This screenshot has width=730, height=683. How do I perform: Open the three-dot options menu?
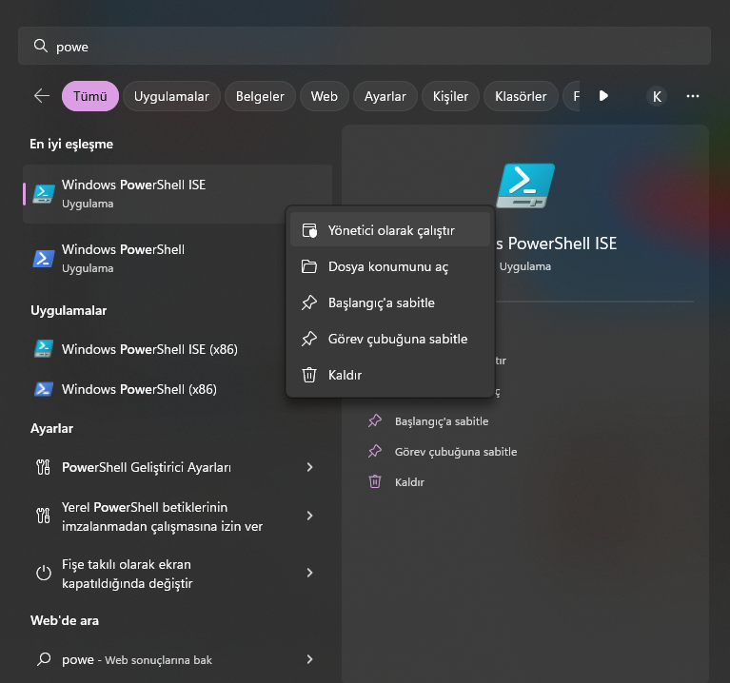[x=693, y=96]
